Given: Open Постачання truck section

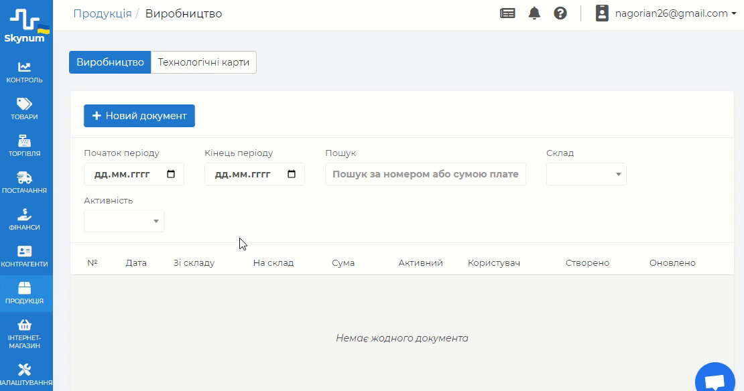Looking at the screenshot, I should coord(24,183).
